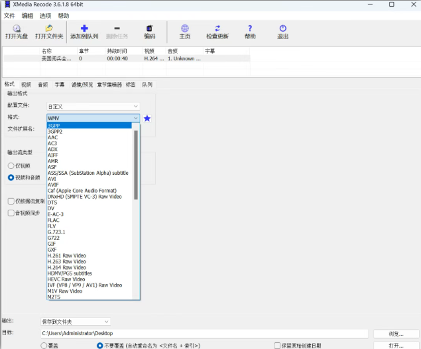Open the 选项 menu
This screenshot has height=349, width=421.
45,15
